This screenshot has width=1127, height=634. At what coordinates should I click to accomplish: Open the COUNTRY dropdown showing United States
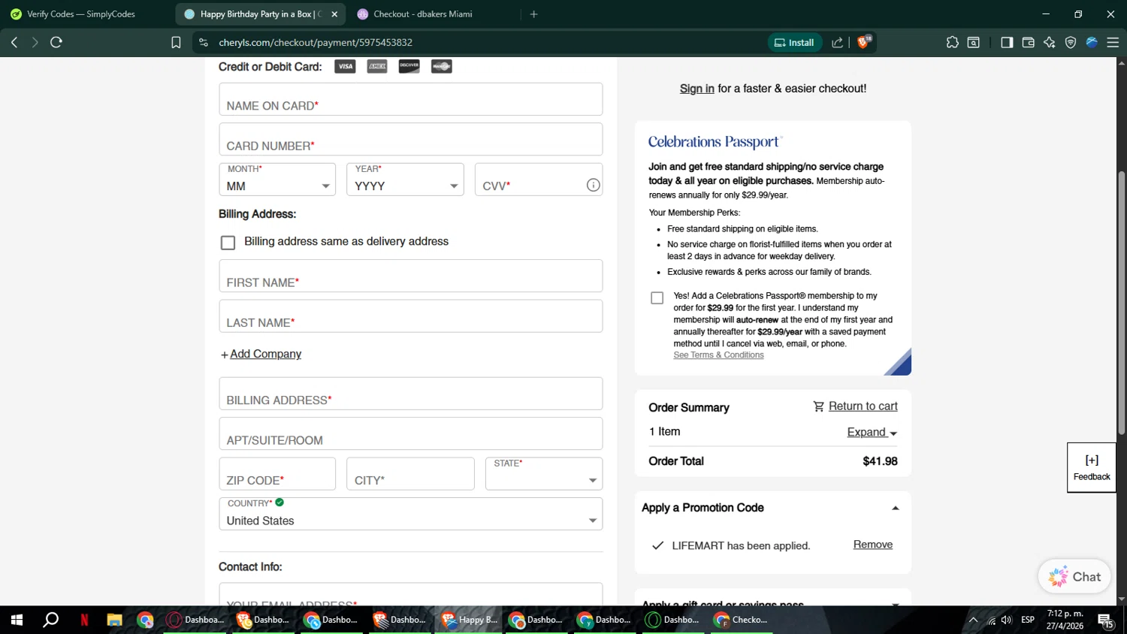[411, 514]
